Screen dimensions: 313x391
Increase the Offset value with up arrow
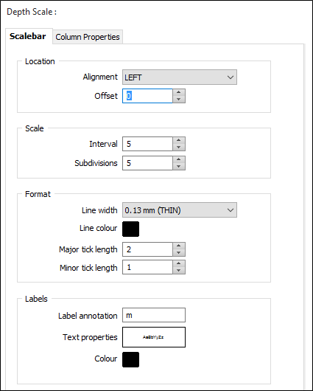tap(179, 92)
